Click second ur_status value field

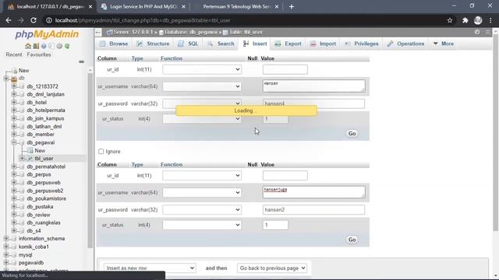[x=275, y=225]
